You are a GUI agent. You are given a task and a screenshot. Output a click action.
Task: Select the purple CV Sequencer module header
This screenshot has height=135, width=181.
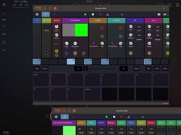[x=75, y=20]
